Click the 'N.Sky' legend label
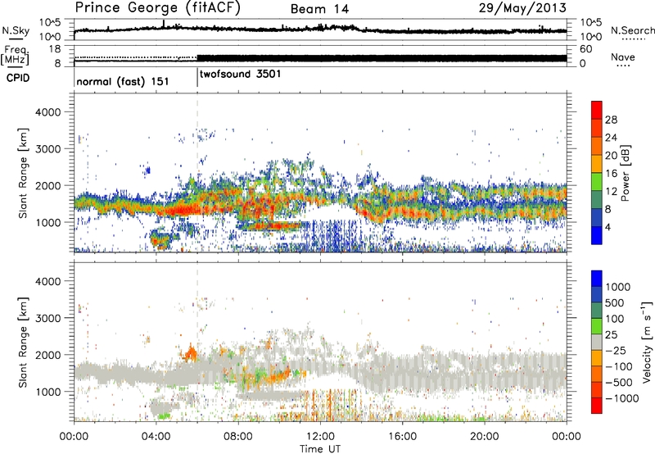Image resolution: width=655 pixels, height=454 pixels. click(16, 30)
